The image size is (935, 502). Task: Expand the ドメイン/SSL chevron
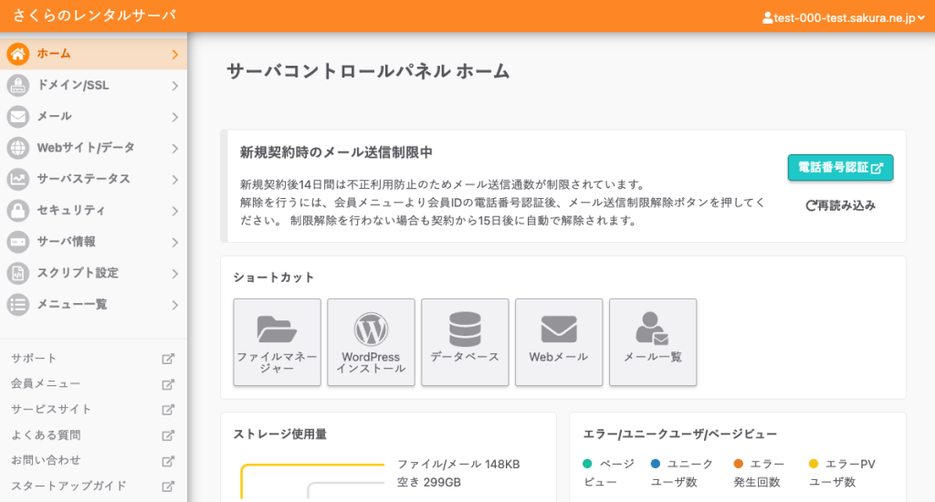174,86
